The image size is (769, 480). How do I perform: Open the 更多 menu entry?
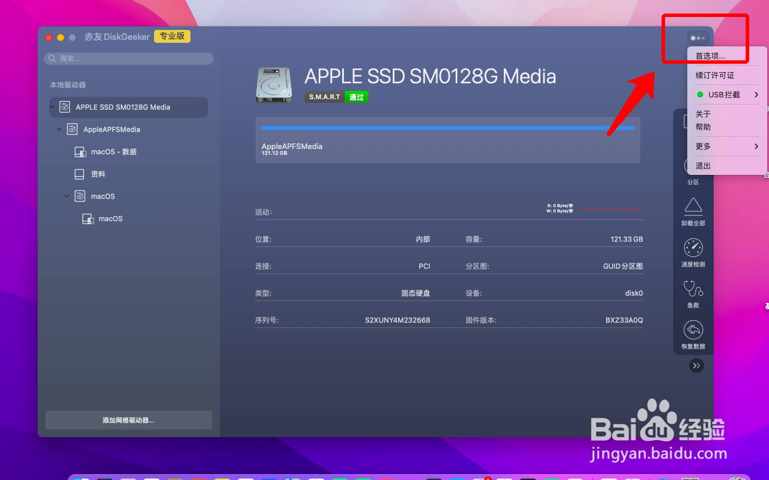[x=727, y=146]
